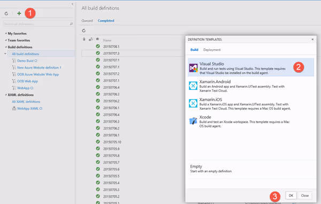The height and width of the screenshot is (204, 321).
Task: Select All XAML definitions item
Action: coord(26,102)
